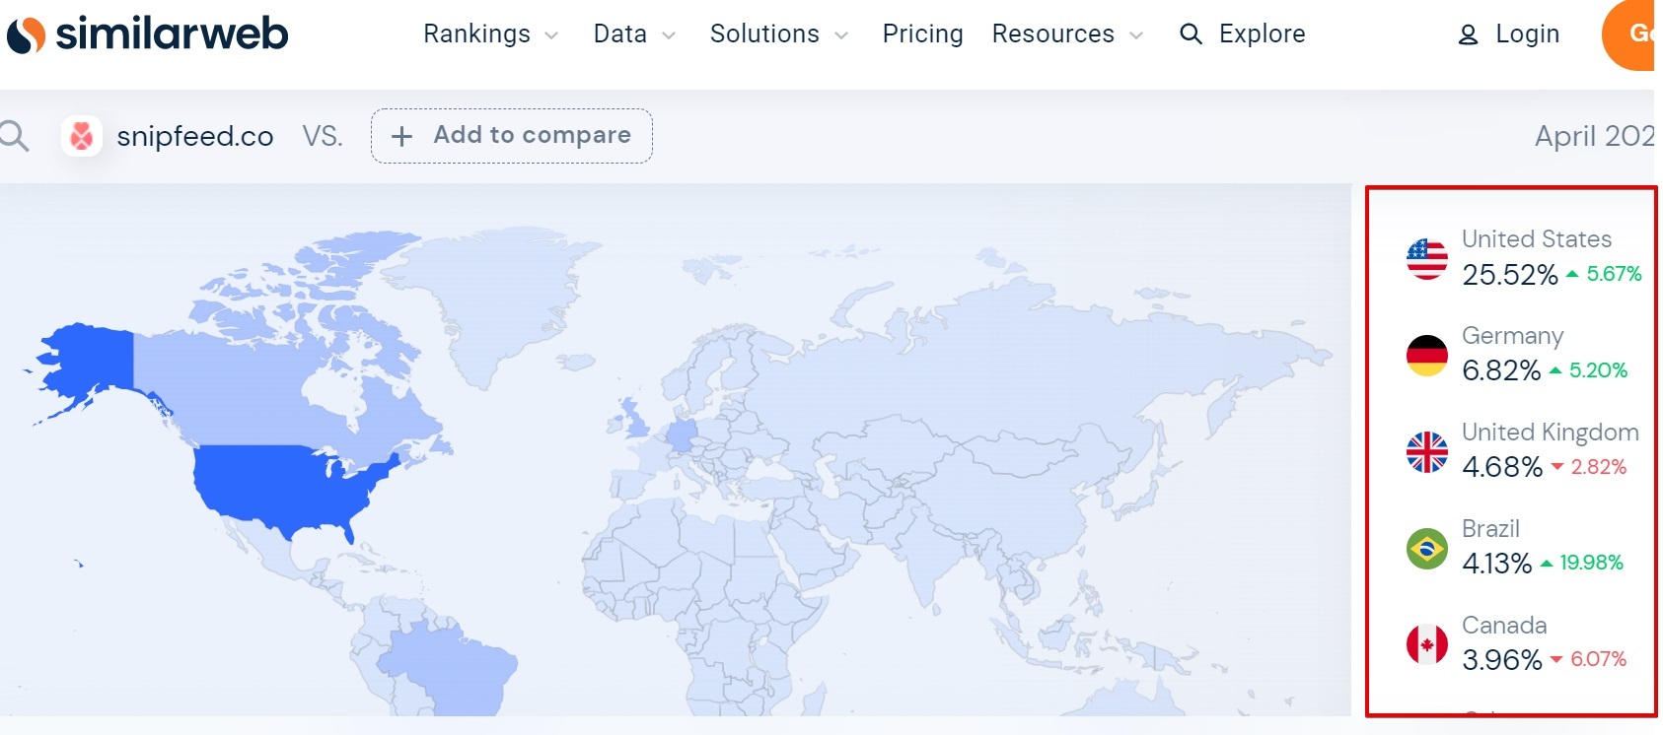Click the April date label
The image size is (1663, 735).
pos(1594,136)
